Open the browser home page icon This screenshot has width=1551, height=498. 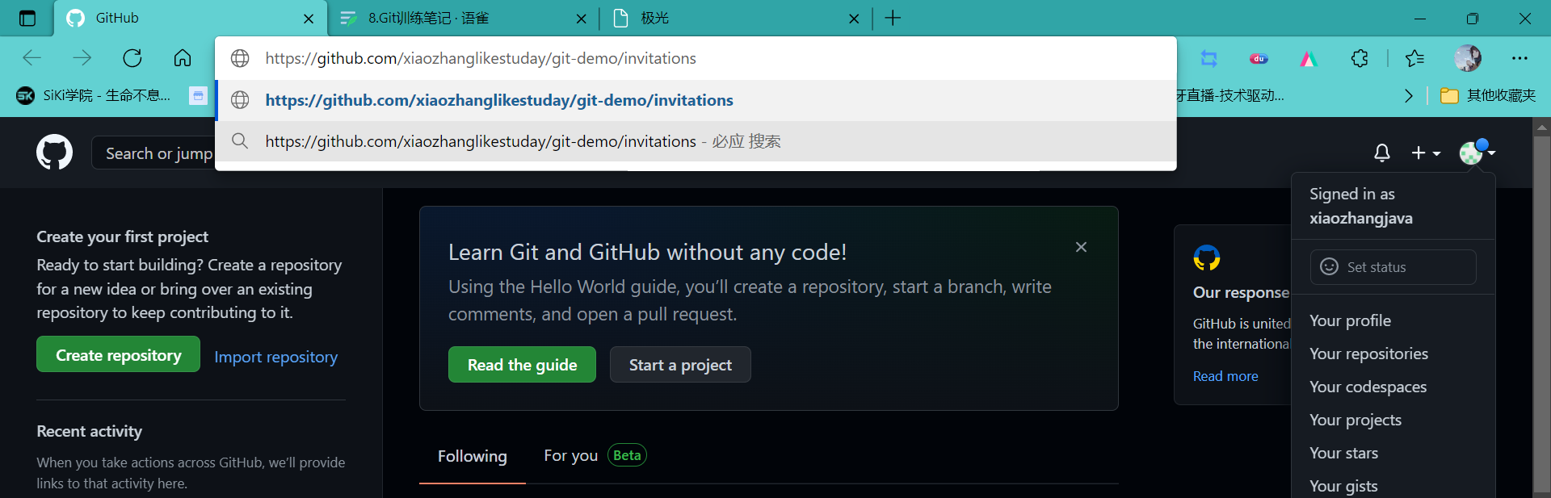tap(183, 58)
